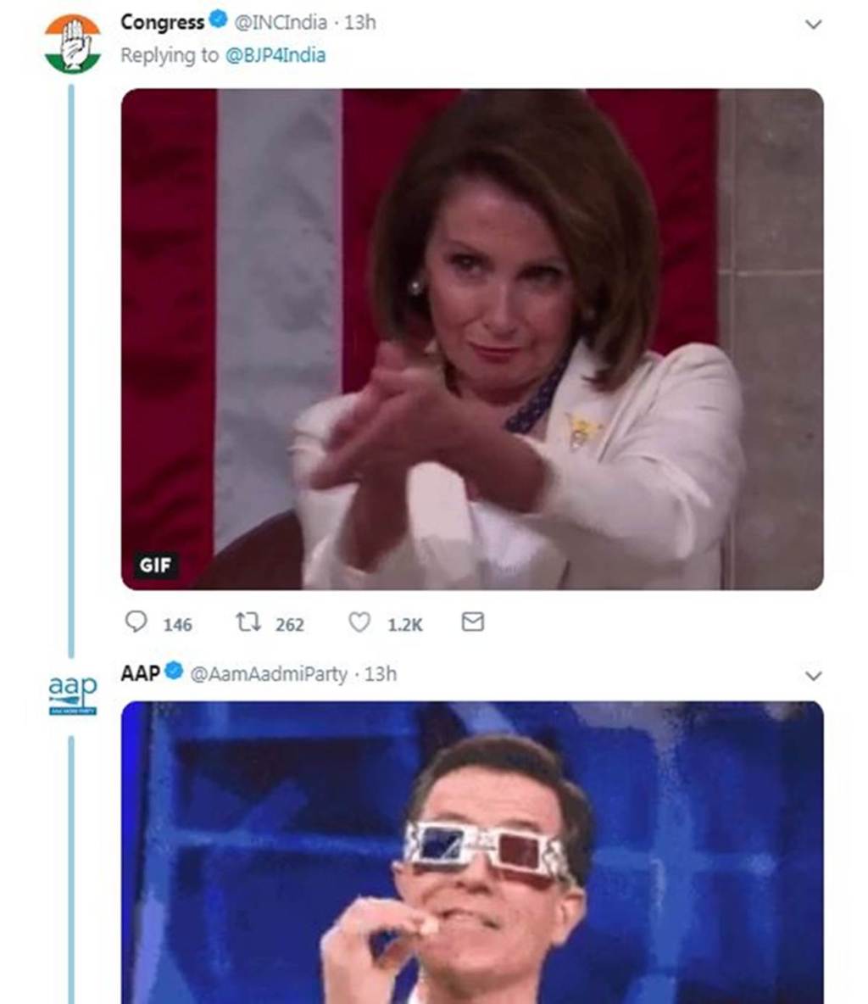
Task: Click the reply icon under Congress tweet
Action: pyautogui.click(x=136, y=622)
